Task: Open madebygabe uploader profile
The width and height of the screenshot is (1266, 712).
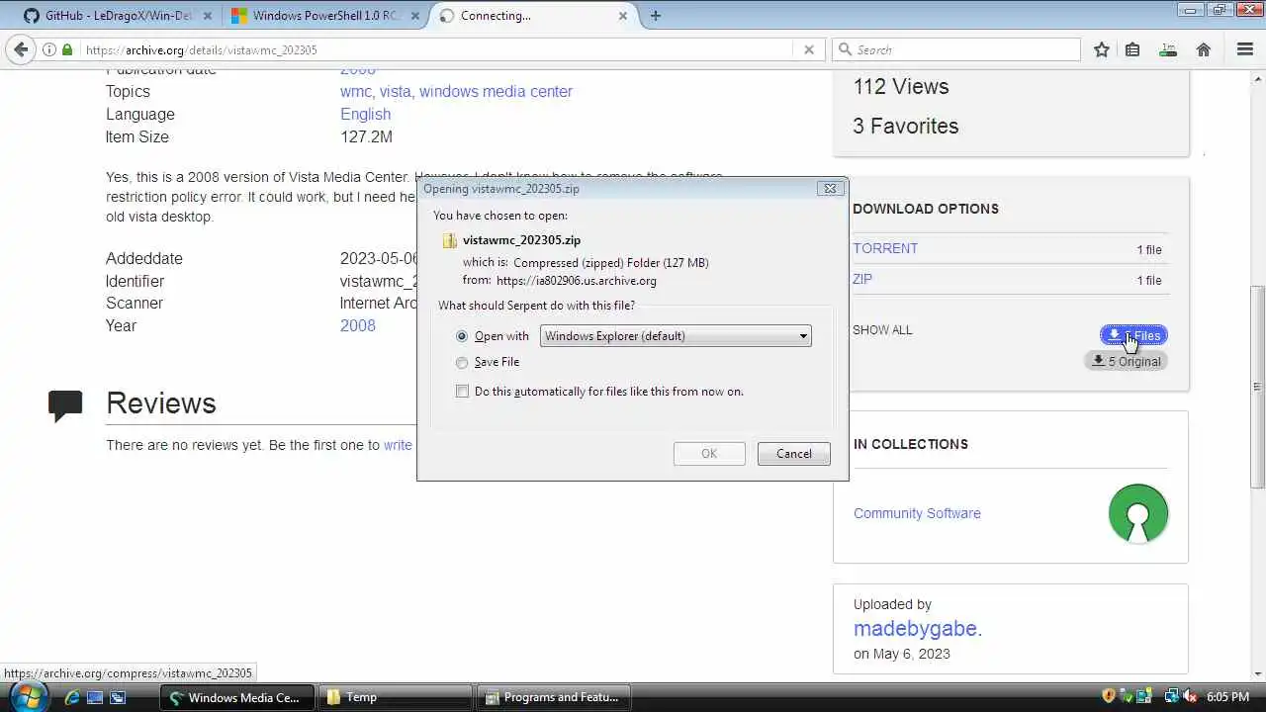Action: pyautogui.click(x=918, y=628)
